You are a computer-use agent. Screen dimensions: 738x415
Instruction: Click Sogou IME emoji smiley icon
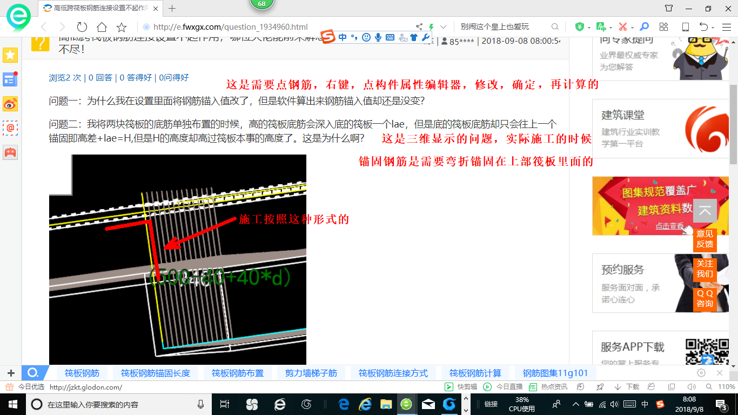(x=366, y=37)
